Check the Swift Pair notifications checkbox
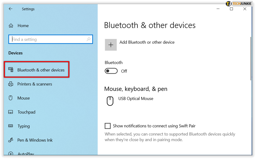This screenshot has width=256, height=159. pos(108,126)
